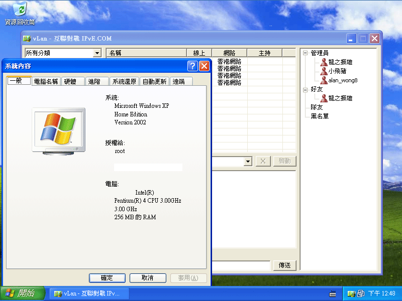This screenshot has width=402, height=301.
Task: Select the 黑名單 tree item
Action: 320,116
